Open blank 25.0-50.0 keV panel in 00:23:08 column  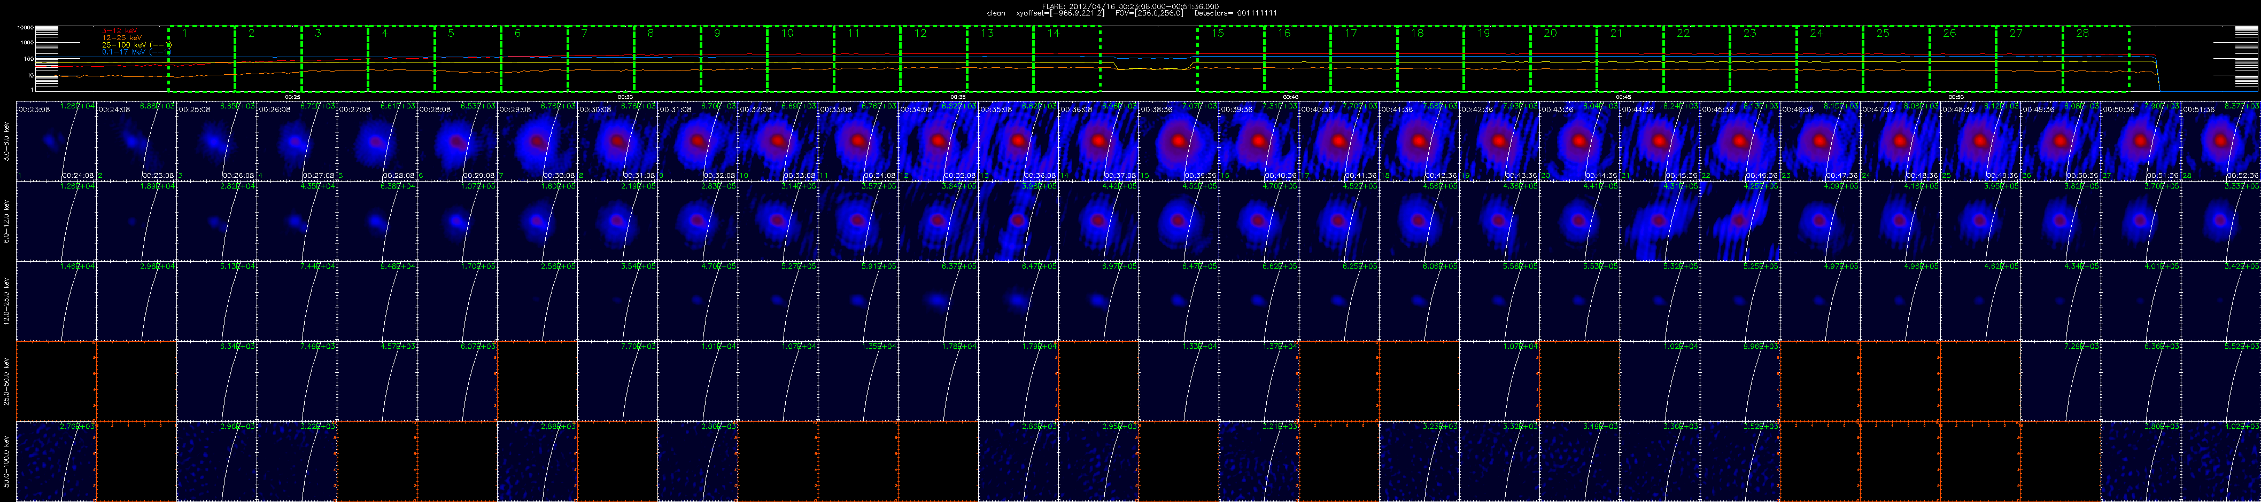click(x=55, y=381)
